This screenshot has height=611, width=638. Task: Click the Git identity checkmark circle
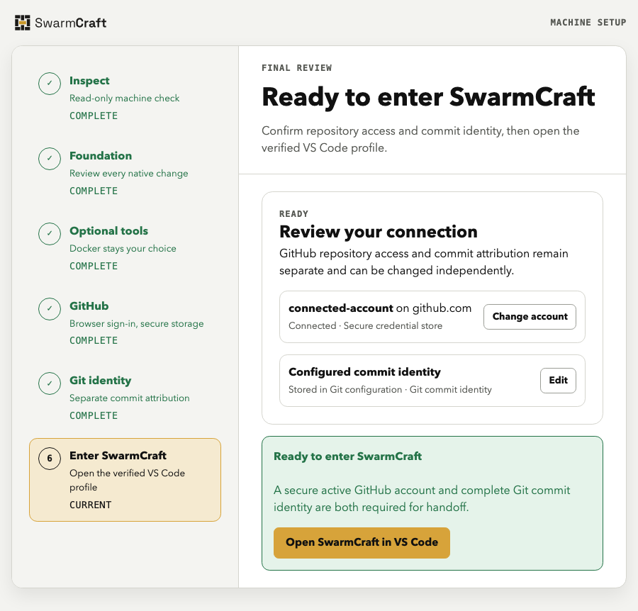(x=50, y=383)
